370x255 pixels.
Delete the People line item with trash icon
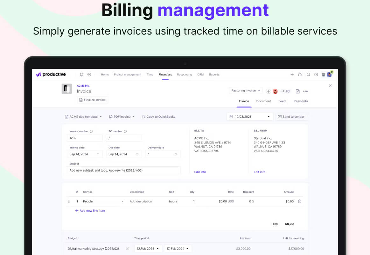click(x=299, y=201)
